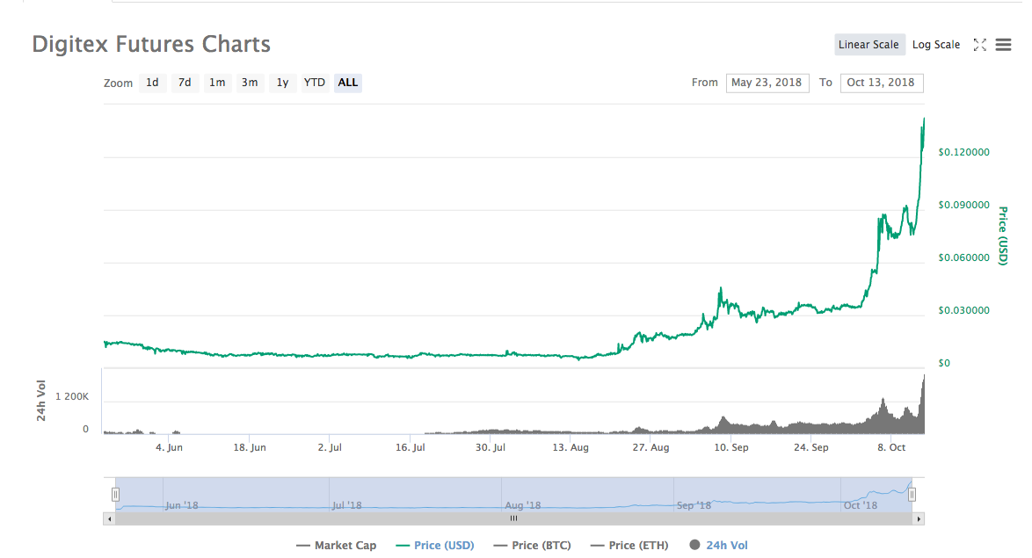Toggle the Market Cap series legend
Image resolution: width=1032 pixels, height=558 pixels.
[x=337, y=546]
